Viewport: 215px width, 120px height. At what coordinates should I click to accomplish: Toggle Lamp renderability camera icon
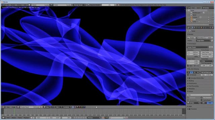click(x=213, y=21)
